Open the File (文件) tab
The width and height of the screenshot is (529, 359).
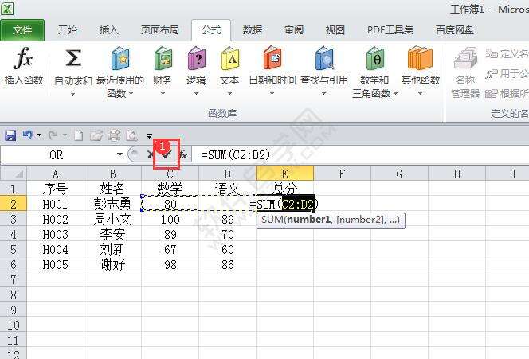click(x=22, y=30)
